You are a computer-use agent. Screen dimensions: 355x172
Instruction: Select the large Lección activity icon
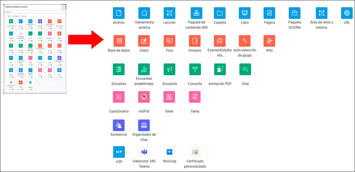169,13
